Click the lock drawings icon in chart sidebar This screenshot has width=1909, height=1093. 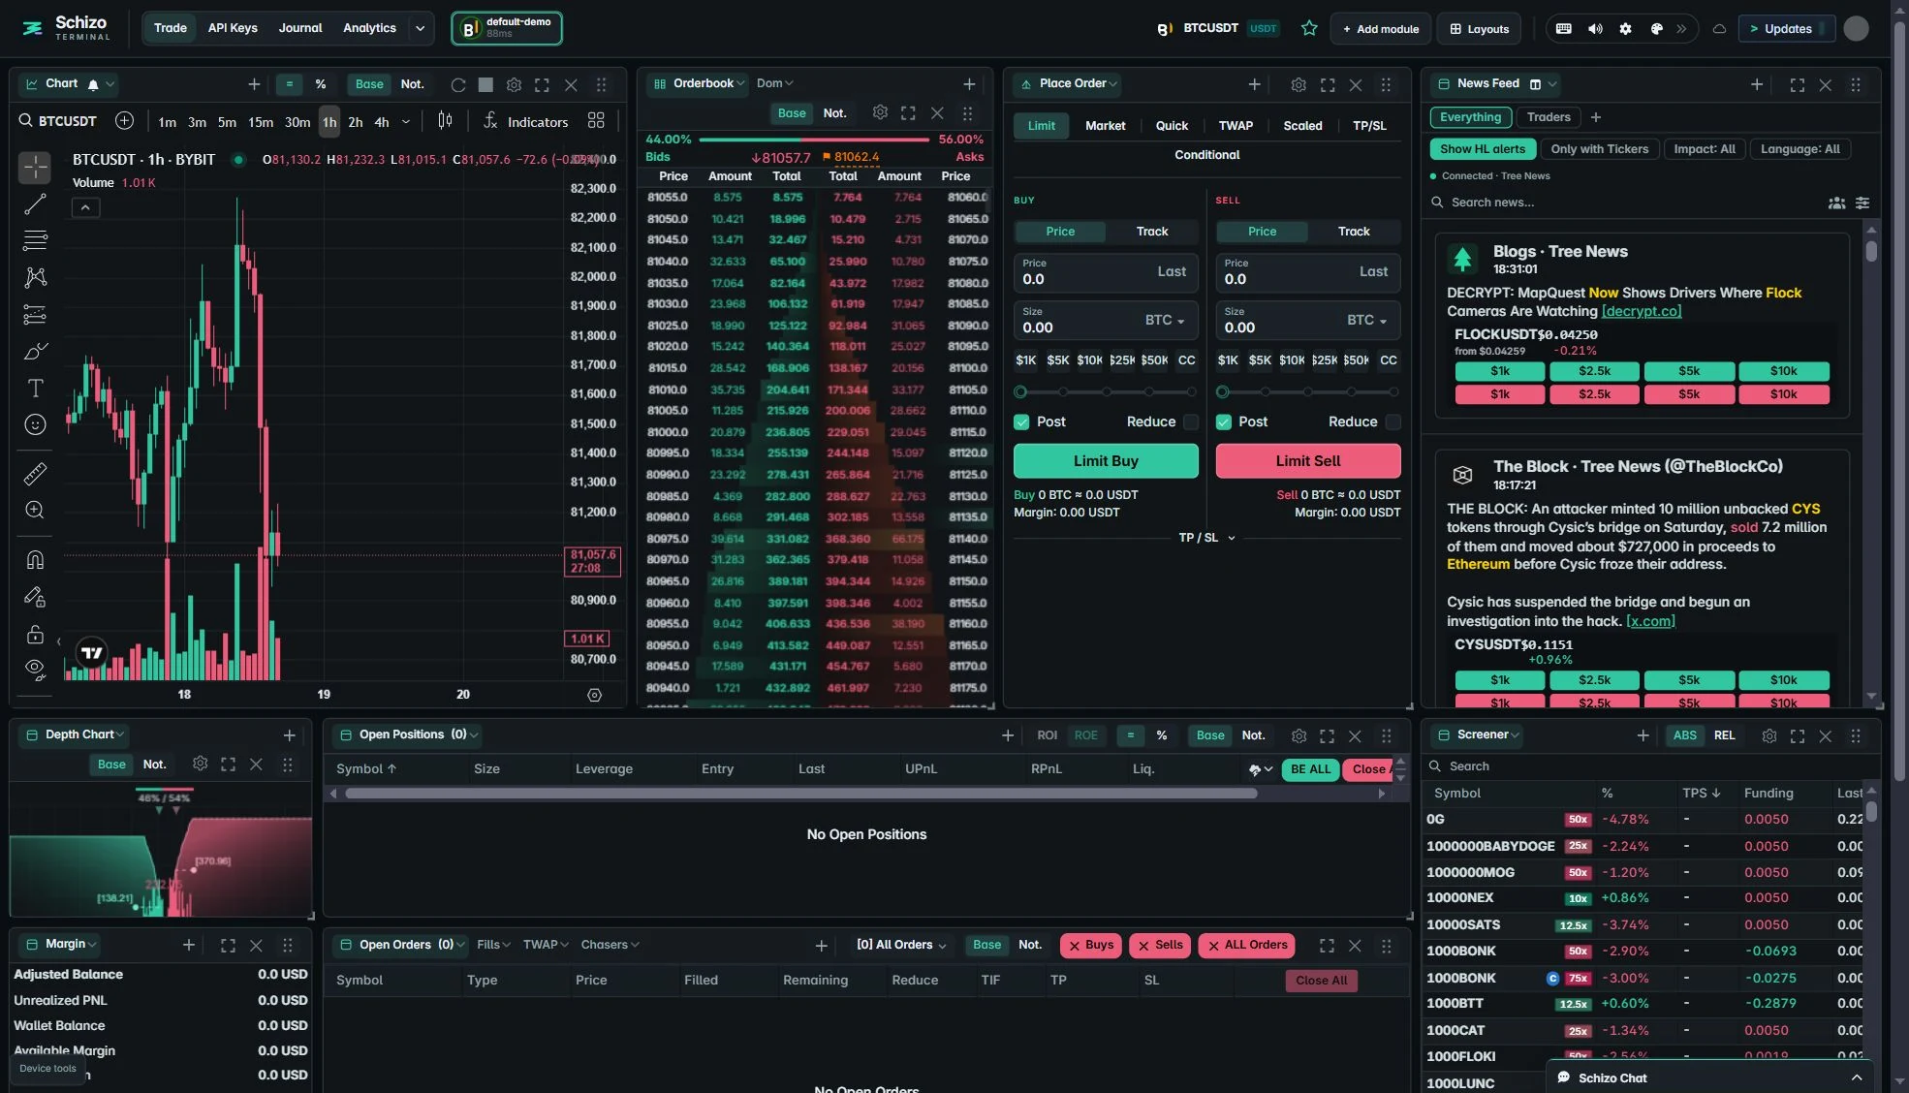pos(35,635)
